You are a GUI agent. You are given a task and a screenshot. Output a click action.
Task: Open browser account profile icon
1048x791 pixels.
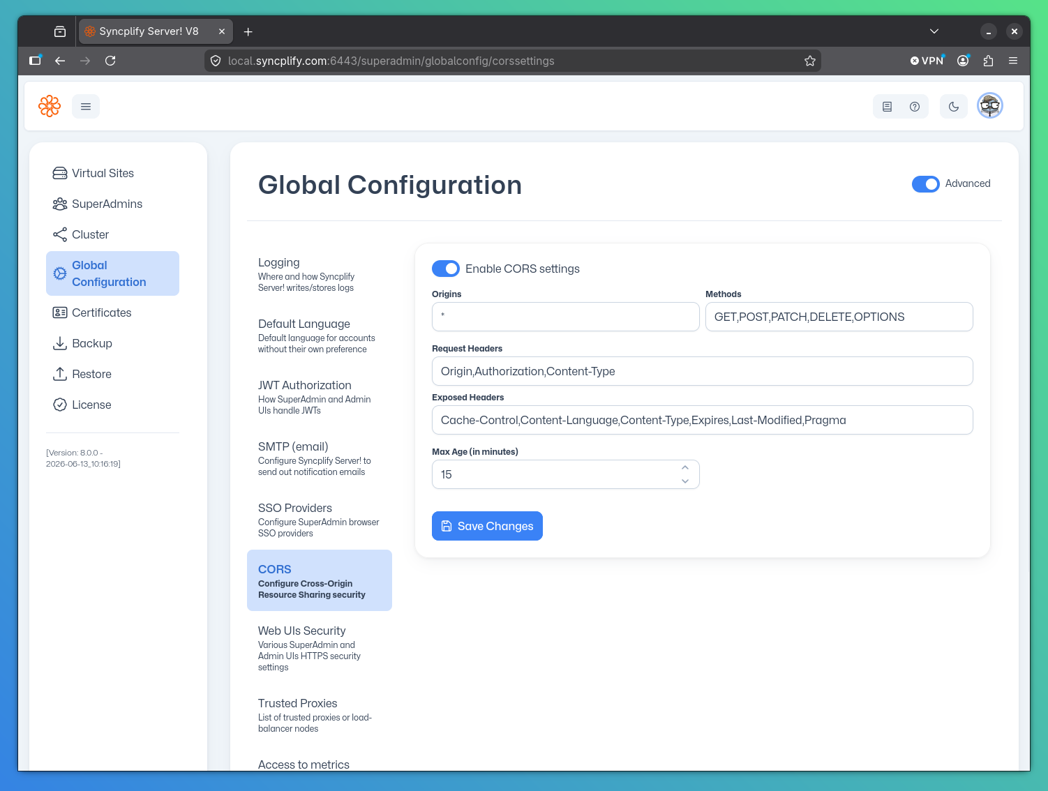click(963, 61)
